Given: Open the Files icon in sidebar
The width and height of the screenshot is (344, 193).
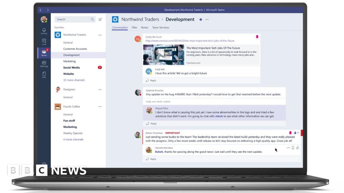Looking at the screenshot, I should point(44,74).
